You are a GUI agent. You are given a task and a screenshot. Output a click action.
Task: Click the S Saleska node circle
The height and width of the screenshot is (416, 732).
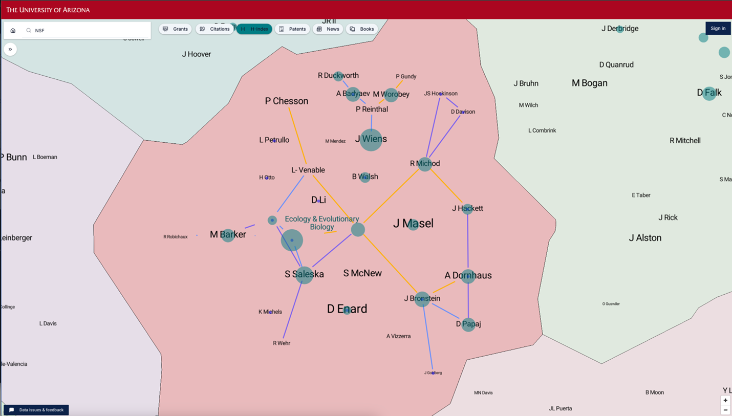(x=305, y=275)
